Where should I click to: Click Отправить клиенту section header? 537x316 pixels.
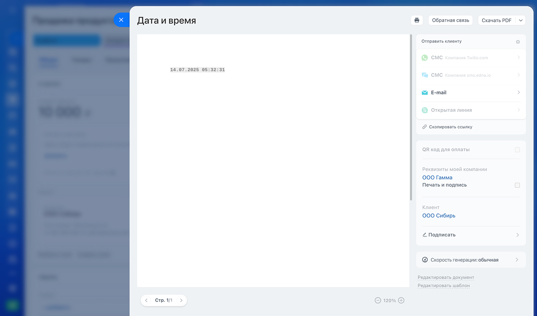click(441, 41)
